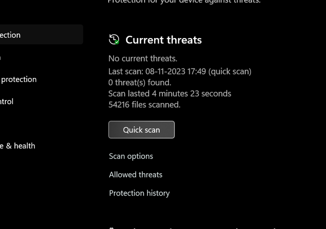Click the "No current threats." status line
Viewport: 326px width, 229px height.
[x=143, y=58]
